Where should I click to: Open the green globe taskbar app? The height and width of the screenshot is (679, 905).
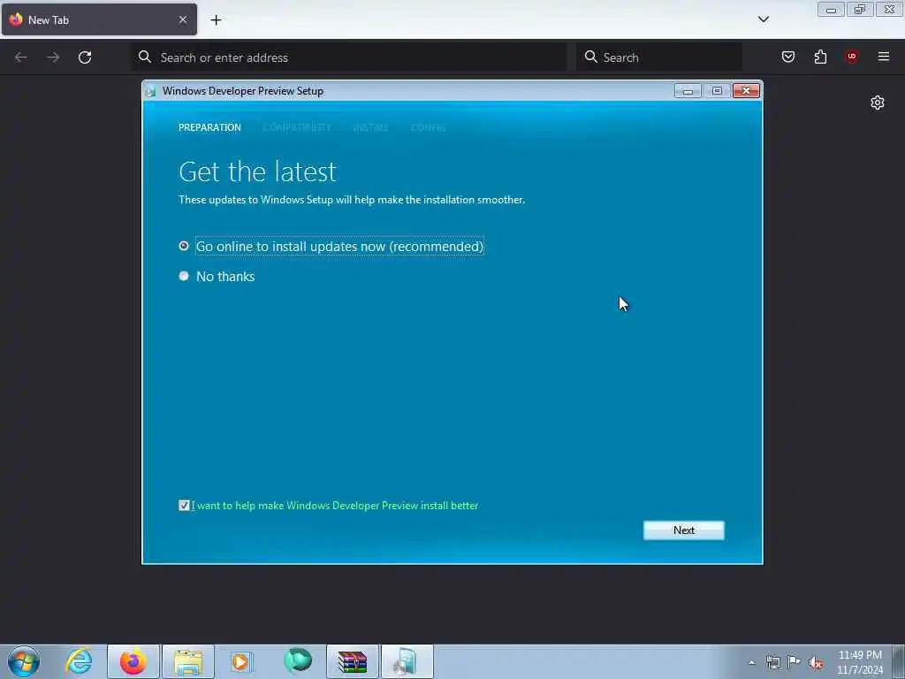pos(298,661)
